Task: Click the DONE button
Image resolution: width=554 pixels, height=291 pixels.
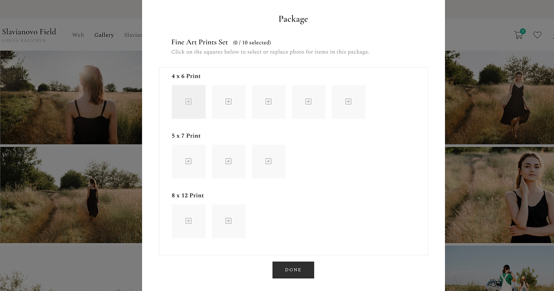Action: click(x=293, y=270)
